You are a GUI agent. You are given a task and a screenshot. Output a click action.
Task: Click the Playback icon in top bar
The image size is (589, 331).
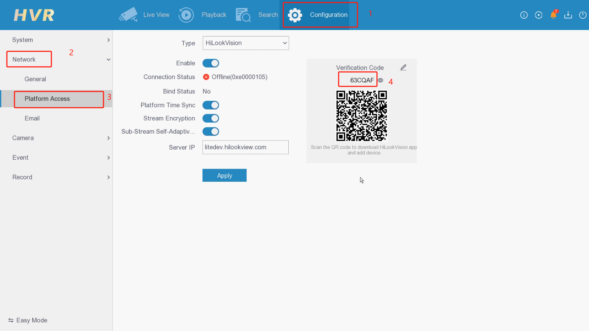click(186, 15)
